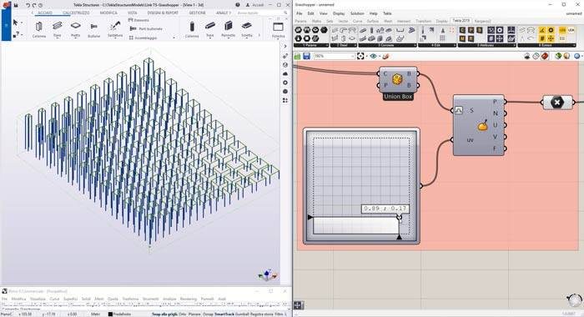
Task: Click the Grasshopper sketch marker icon
Action: coord(385,56)
